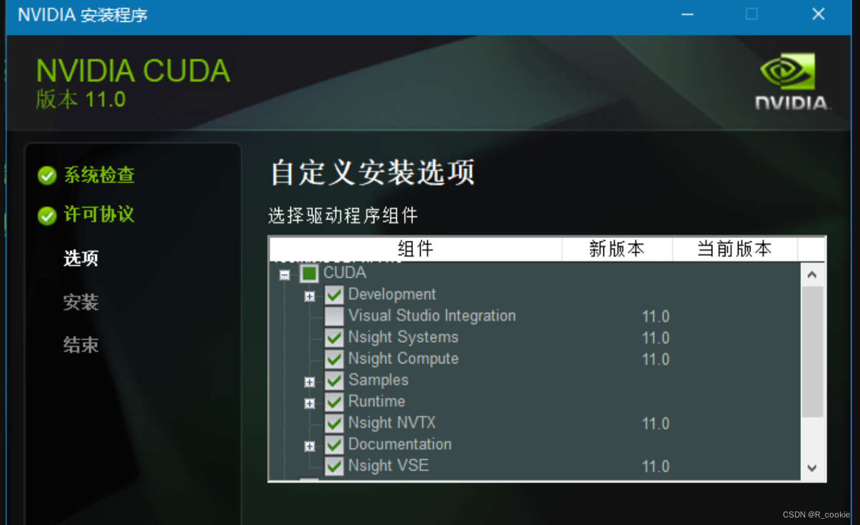The height and width of the screenshot is (525, 860).
Task: Select the 选项 step
Action: pyautogui.click(x=81, y=258)
